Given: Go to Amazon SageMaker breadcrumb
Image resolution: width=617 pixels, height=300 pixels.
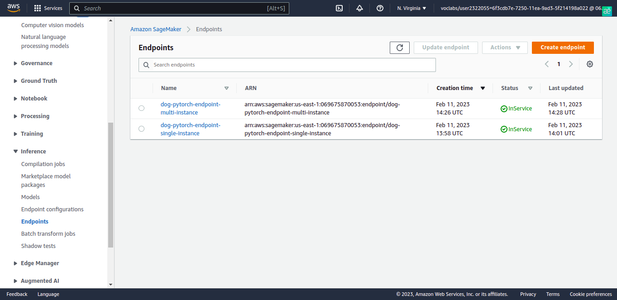Looking at the screenshot, I should (x=156, y=29).
